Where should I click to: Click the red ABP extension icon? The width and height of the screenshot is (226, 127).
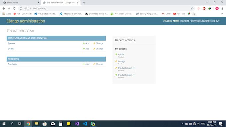(204, 9)
